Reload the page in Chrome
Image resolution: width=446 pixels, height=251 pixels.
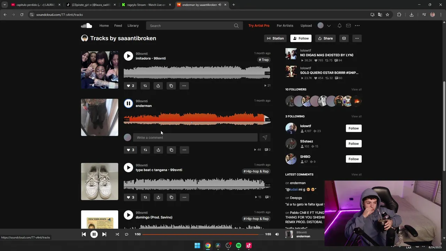22,15
